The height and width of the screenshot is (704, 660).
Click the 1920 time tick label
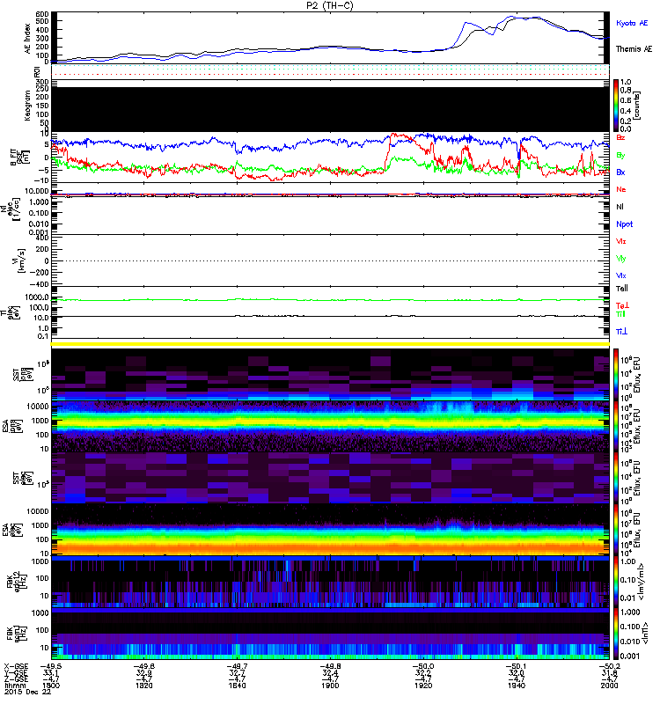coord(423,686)
